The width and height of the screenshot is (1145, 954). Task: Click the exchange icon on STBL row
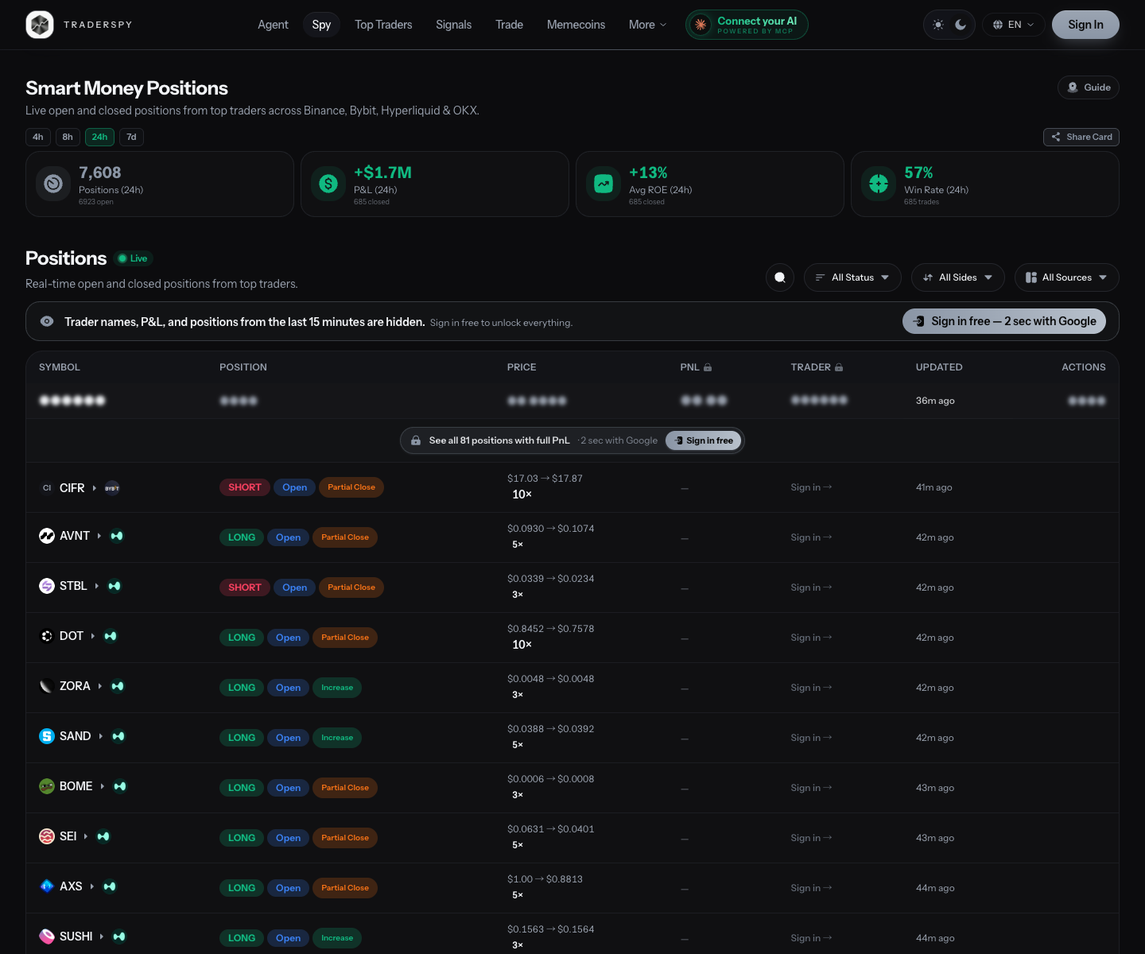tap(114, 586)
